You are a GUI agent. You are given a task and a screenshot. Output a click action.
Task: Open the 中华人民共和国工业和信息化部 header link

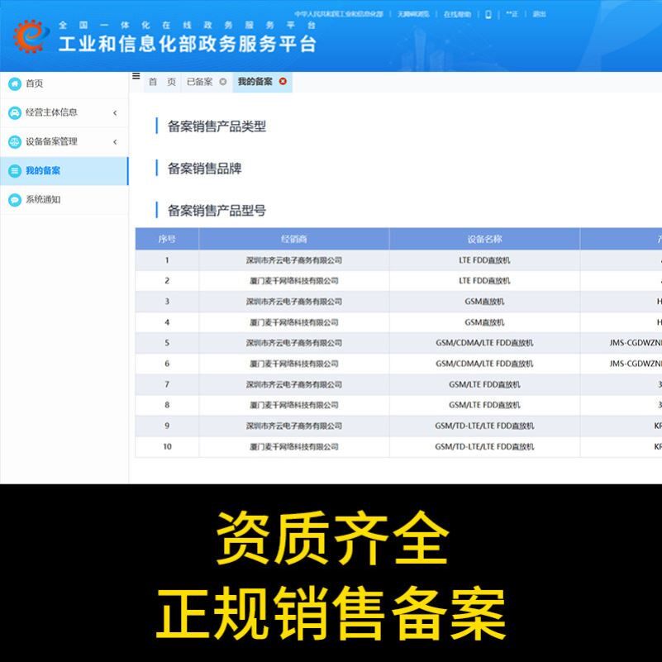coord(339,14)
